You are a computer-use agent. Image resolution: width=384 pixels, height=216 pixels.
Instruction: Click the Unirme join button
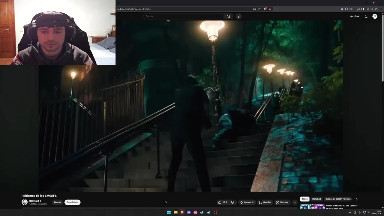point(57,202)
